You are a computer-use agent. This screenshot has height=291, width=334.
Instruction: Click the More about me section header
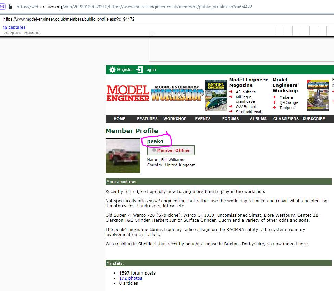218,182
